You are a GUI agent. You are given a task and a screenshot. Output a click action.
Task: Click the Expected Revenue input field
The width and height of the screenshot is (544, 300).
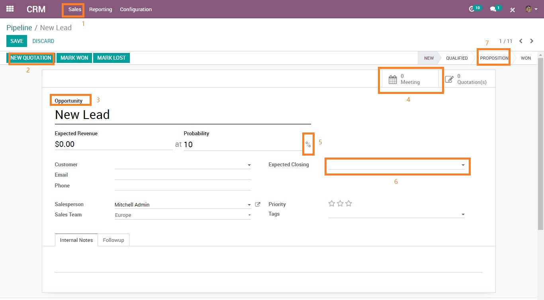pyautogui.click(x=113, y=144)
